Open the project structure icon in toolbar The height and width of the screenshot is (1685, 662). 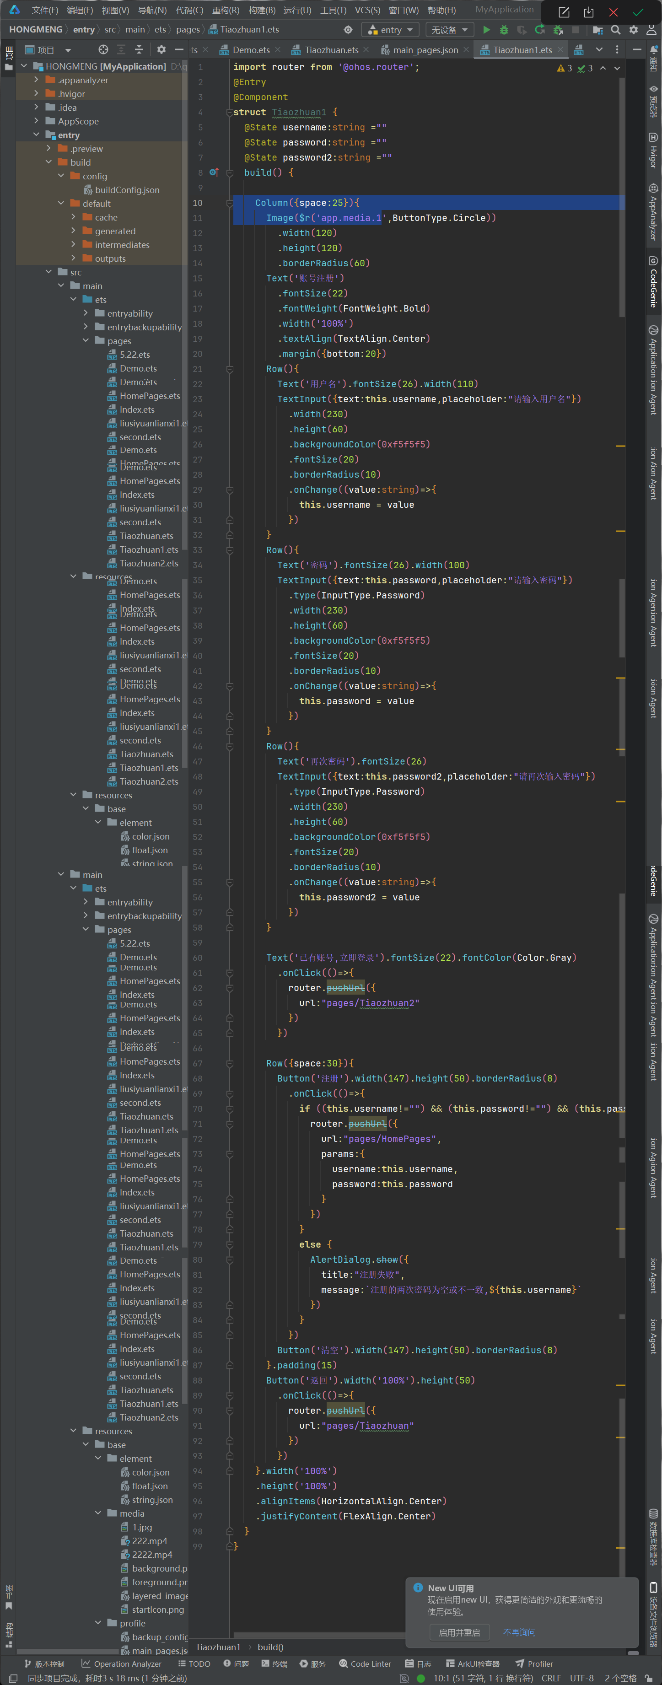click(x=597, y=29)
